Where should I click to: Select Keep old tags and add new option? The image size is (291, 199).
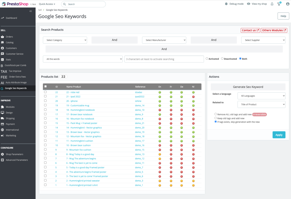(x=216, y=118)
